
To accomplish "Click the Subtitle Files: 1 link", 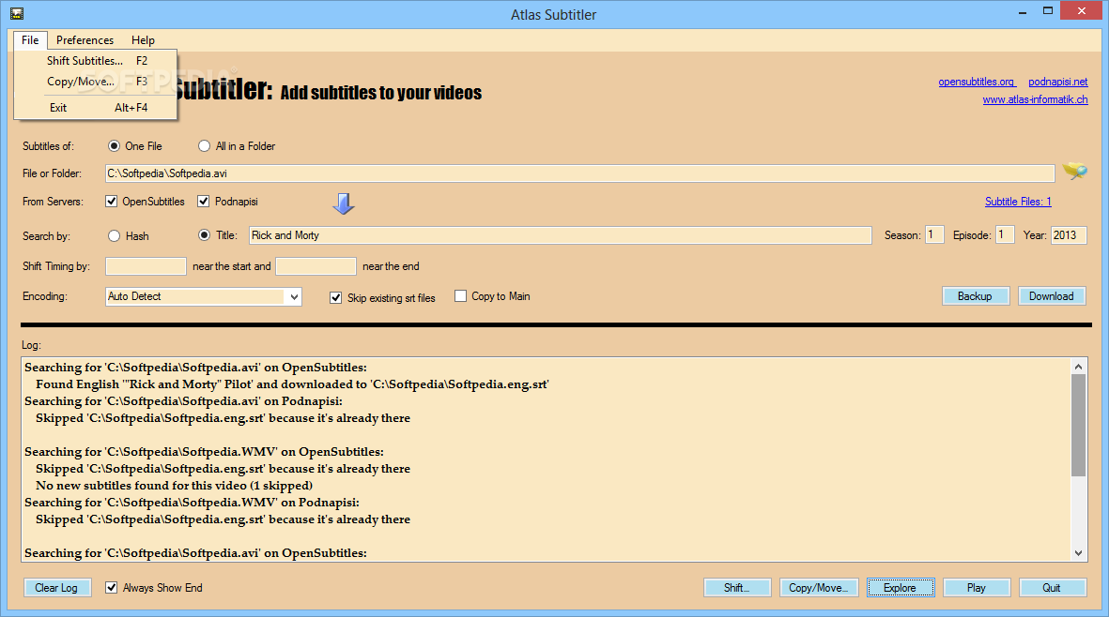I will click(x=1019, y=202).
